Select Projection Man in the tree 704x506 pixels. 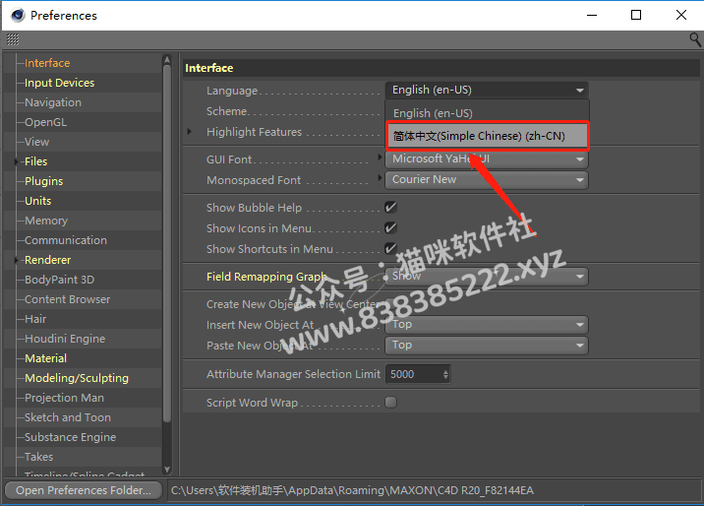tap(64, 398)
